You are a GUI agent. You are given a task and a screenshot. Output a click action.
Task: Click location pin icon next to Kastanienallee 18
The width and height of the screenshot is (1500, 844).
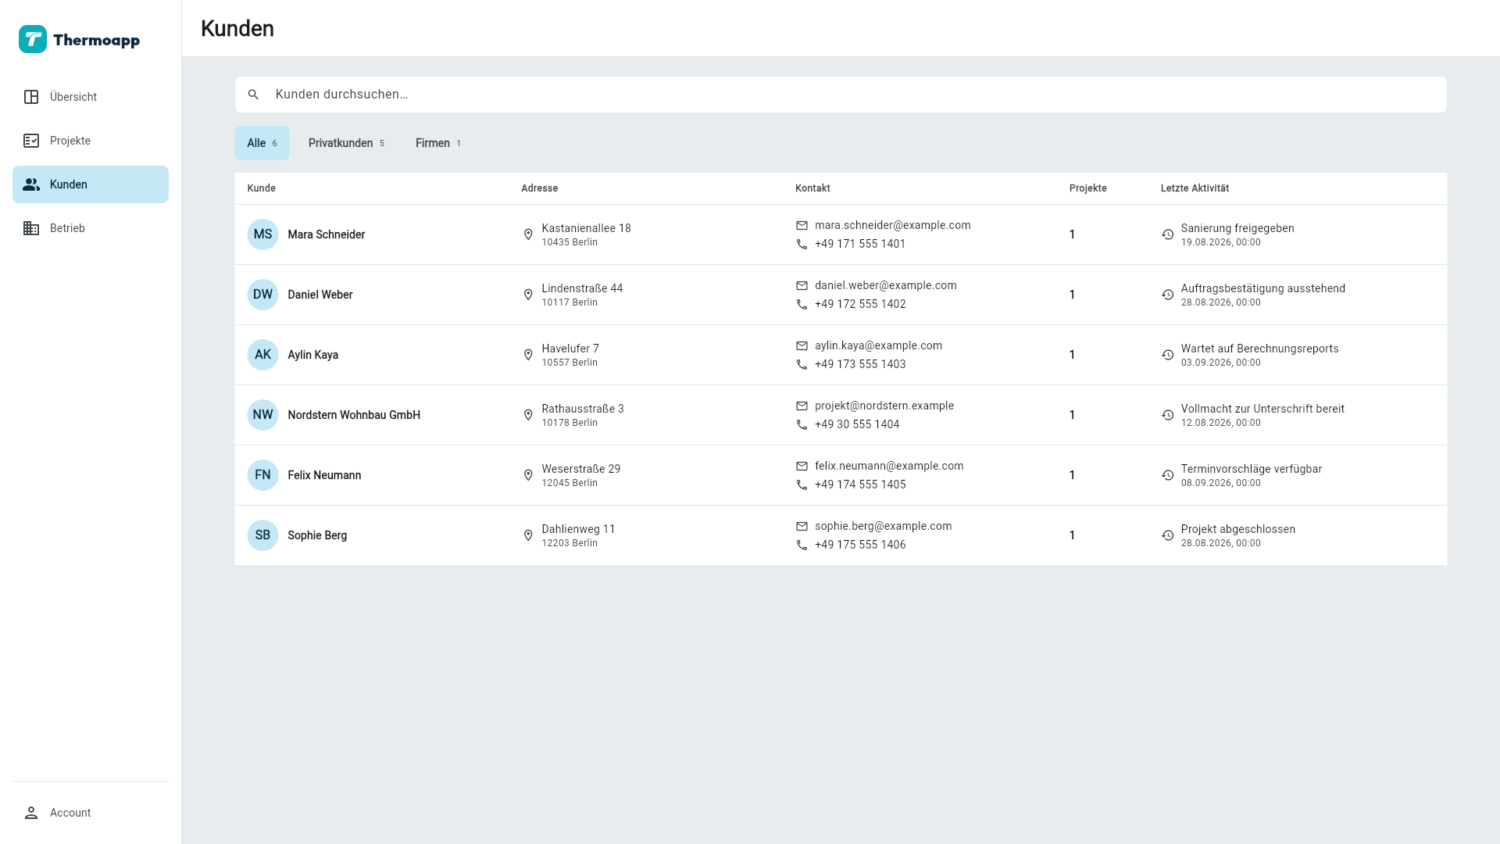(528, 234)
